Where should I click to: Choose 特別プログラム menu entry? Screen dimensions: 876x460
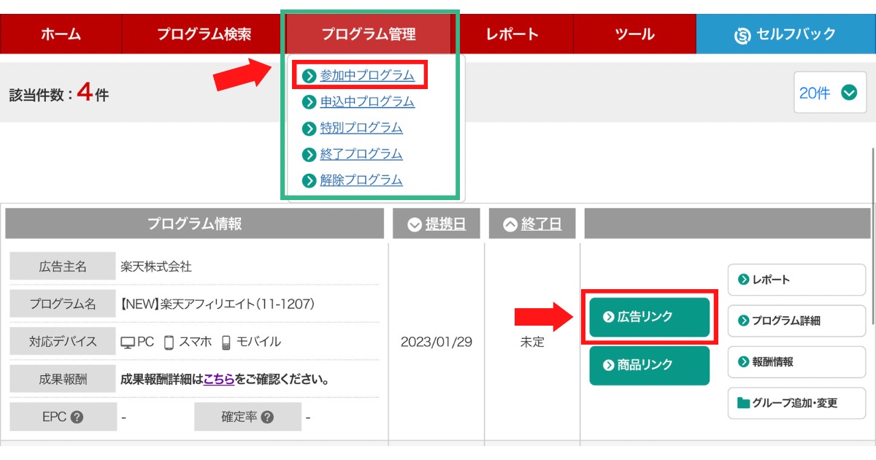pyautogui.click(x=361, y=128)
